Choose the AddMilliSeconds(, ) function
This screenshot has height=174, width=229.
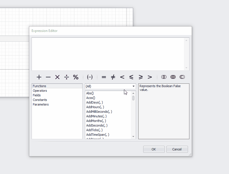pos(108,112)
